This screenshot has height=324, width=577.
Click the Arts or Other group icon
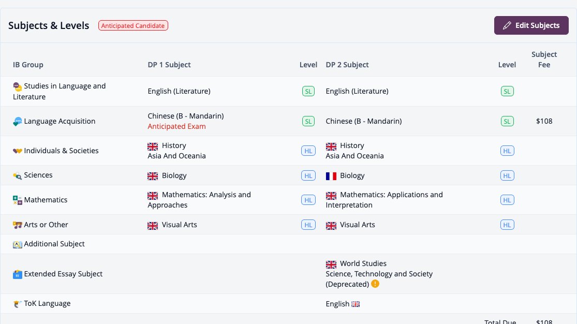point(17,225)
